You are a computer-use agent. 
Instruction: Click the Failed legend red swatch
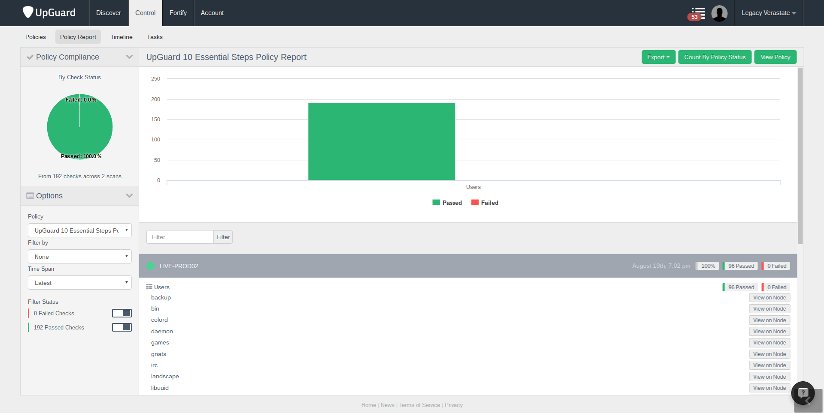coord(475,203)
